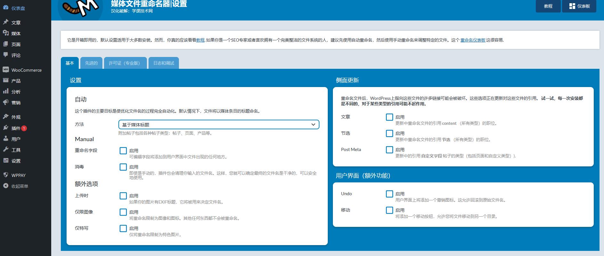Image resolution: width=604 pixels, height=256 pixels.
Task: Click the plug icon beside 插件
Action: (6, 128)
